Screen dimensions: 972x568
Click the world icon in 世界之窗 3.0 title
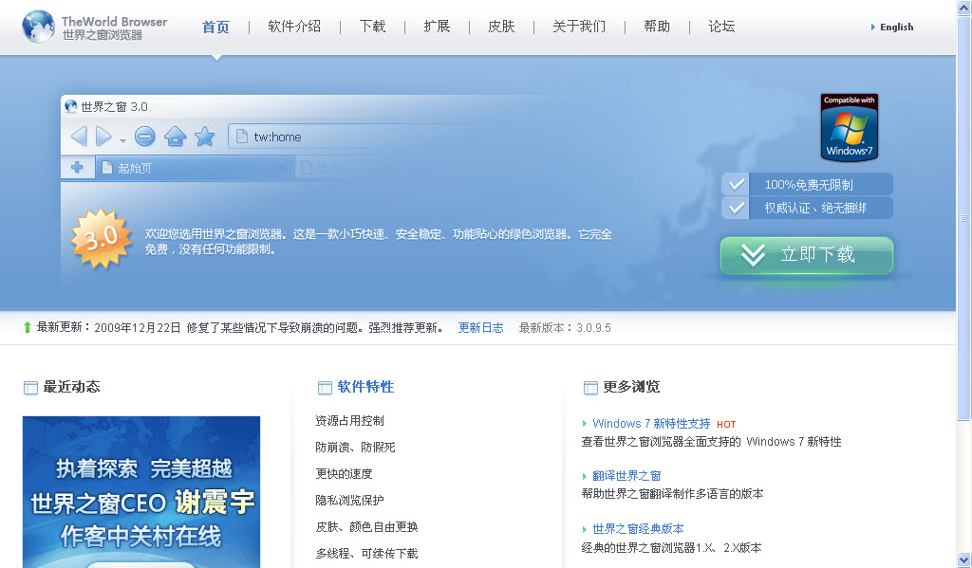[70, 106]
